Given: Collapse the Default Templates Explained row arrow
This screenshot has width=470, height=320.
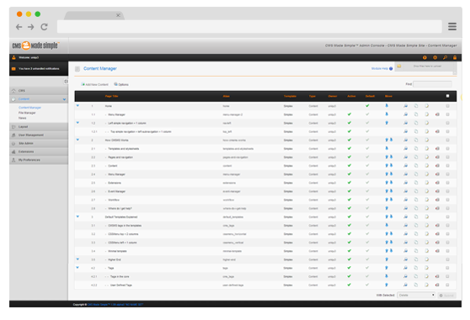Looking at the screenshot, I should pos(77,216).
